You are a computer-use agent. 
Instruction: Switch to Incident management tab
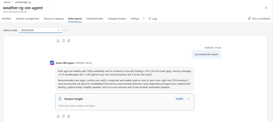click(27, 19)
